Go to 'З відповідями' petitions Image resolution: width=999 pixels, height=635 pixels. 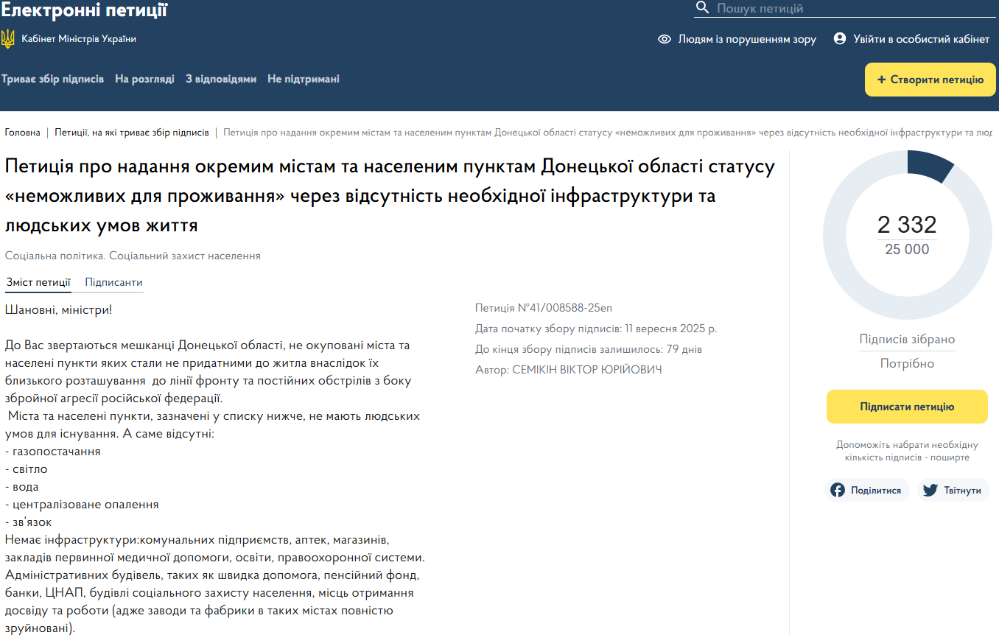(x=221, y=79)
